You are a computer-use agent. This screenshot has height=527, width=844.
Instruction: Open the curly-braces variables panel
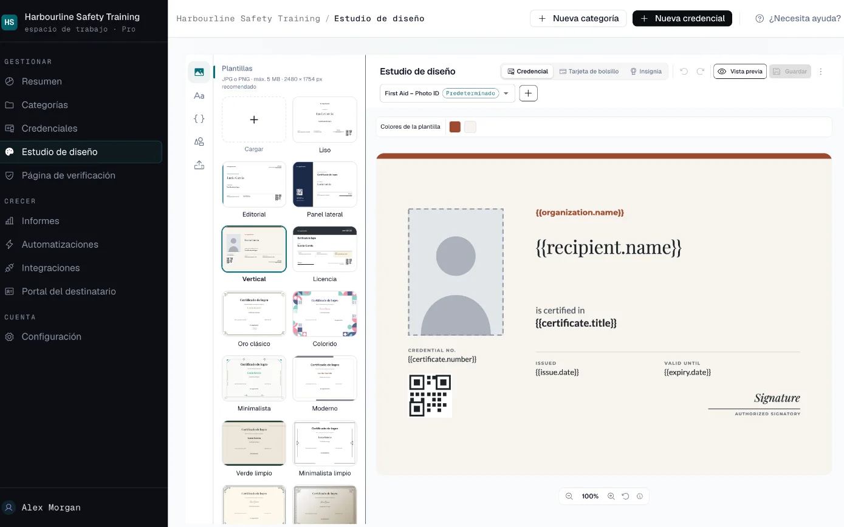(199, 118)
